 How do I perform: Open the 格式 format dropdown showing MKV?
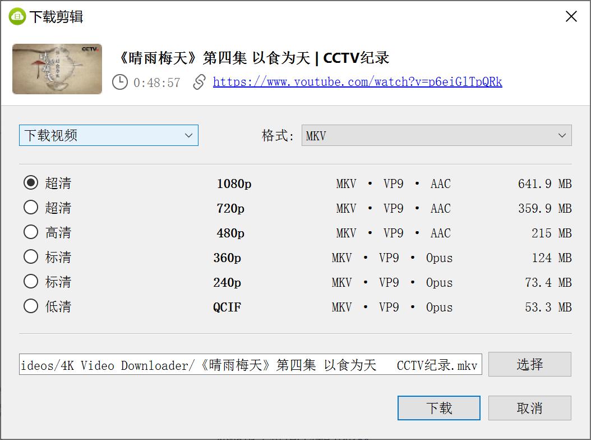(436, 135)
